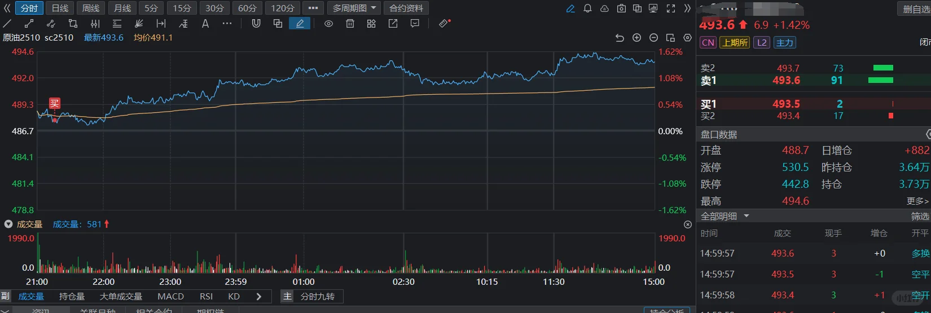
Task: Select 持仓量 indicator tab
Action: tap(72, 297)
